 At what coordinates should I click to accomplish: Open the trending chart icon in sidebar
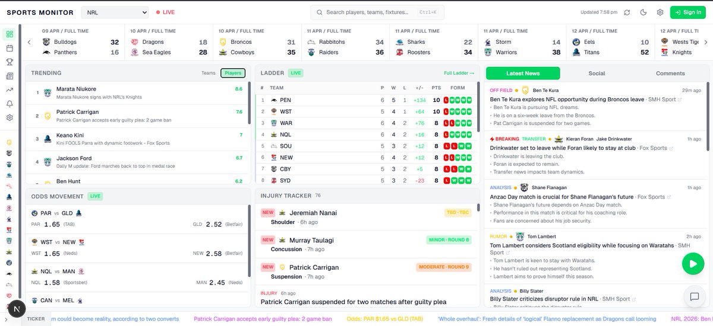point(9,90)
